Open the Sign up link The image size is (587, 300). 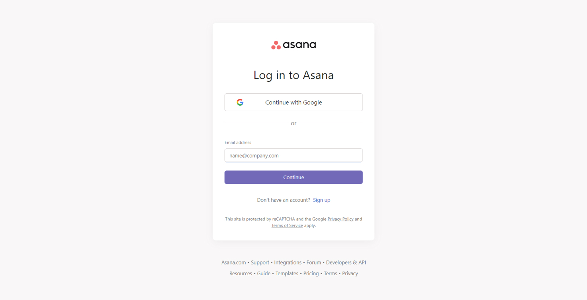[321, 200]
